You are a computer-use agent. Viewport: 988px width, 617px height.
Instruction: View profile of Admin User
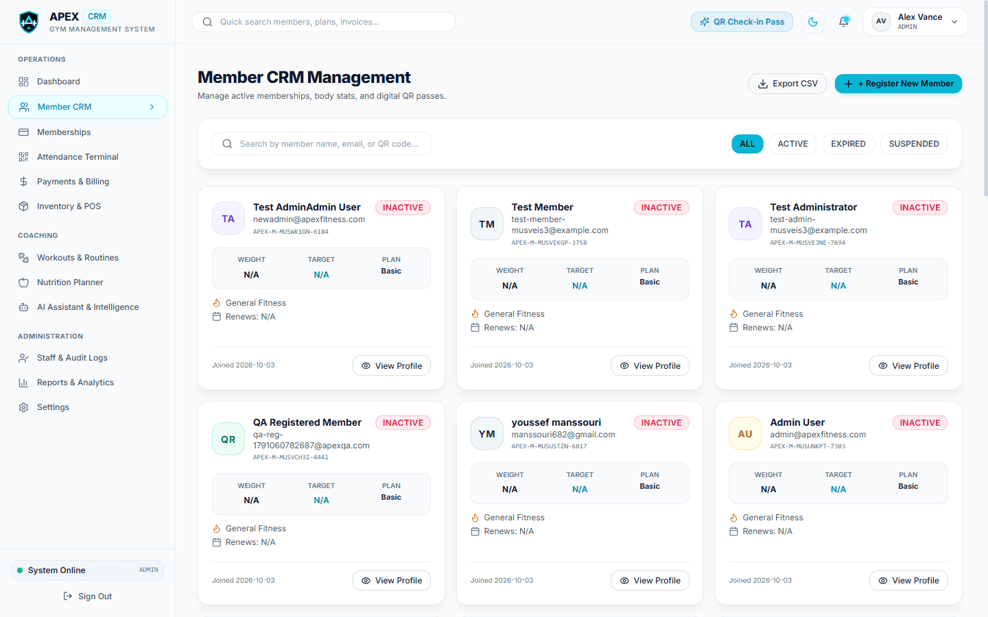point(908,581)
